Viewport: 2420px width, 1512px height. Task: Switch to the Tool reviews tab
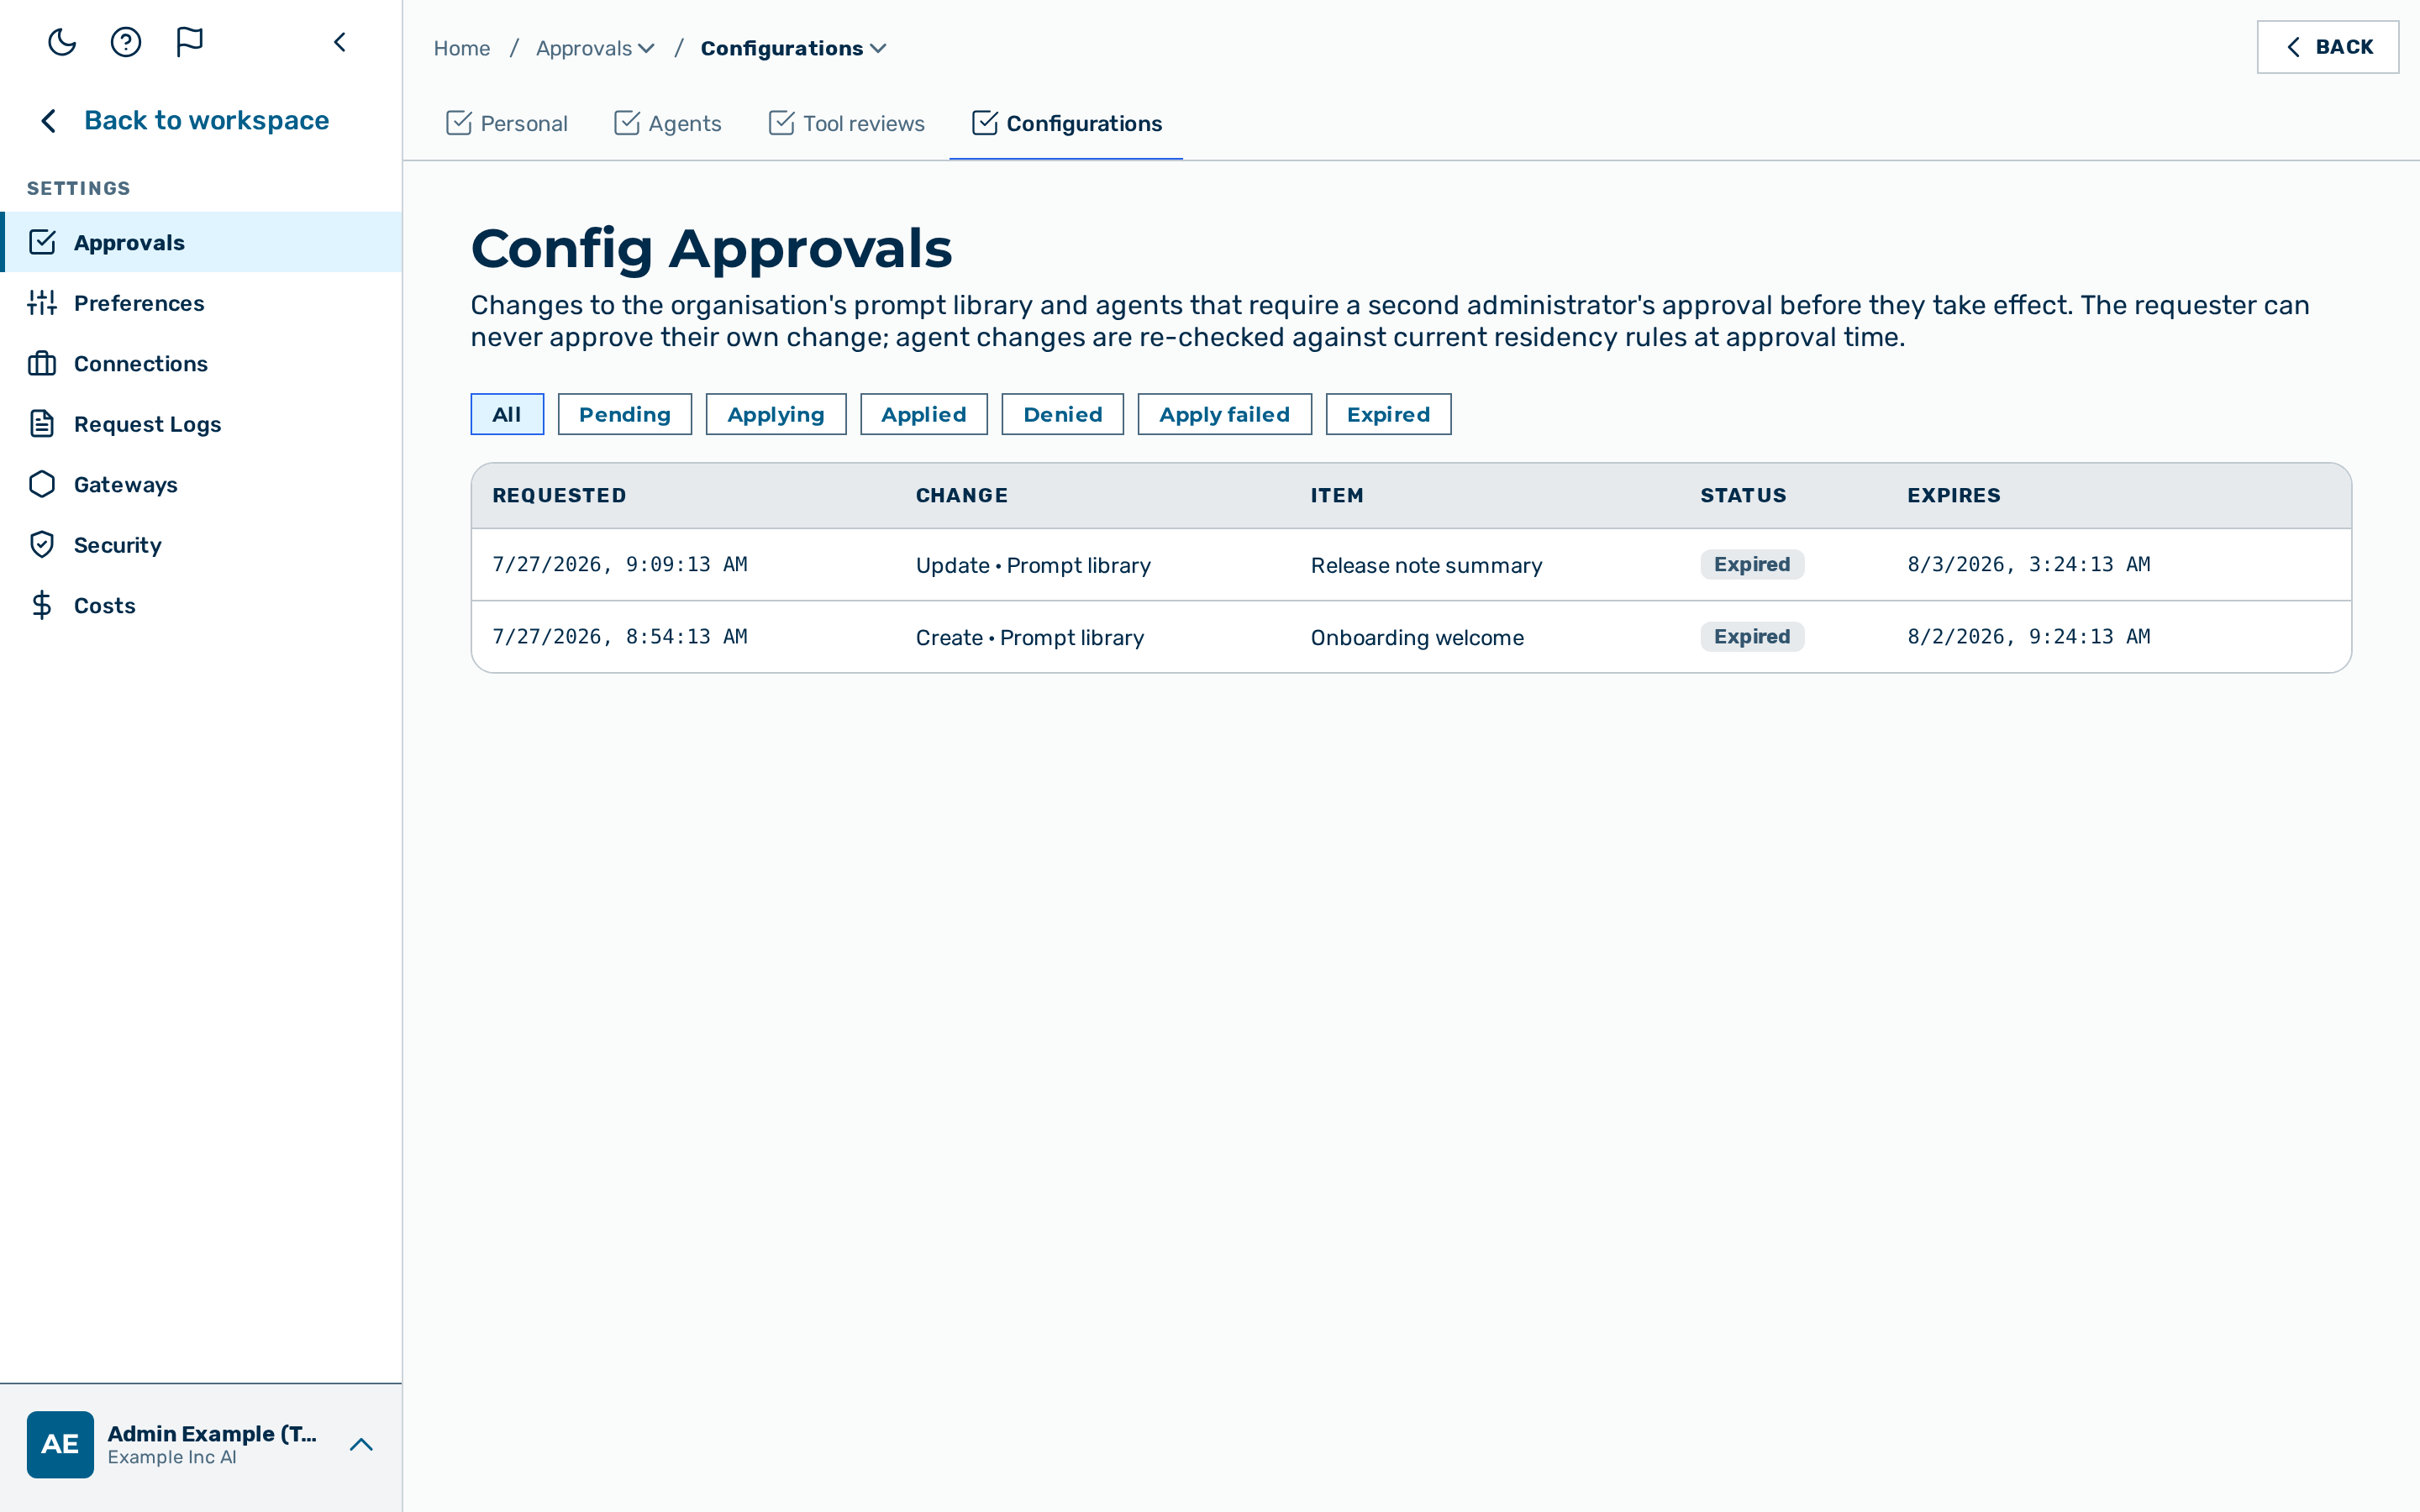point(846,123)
